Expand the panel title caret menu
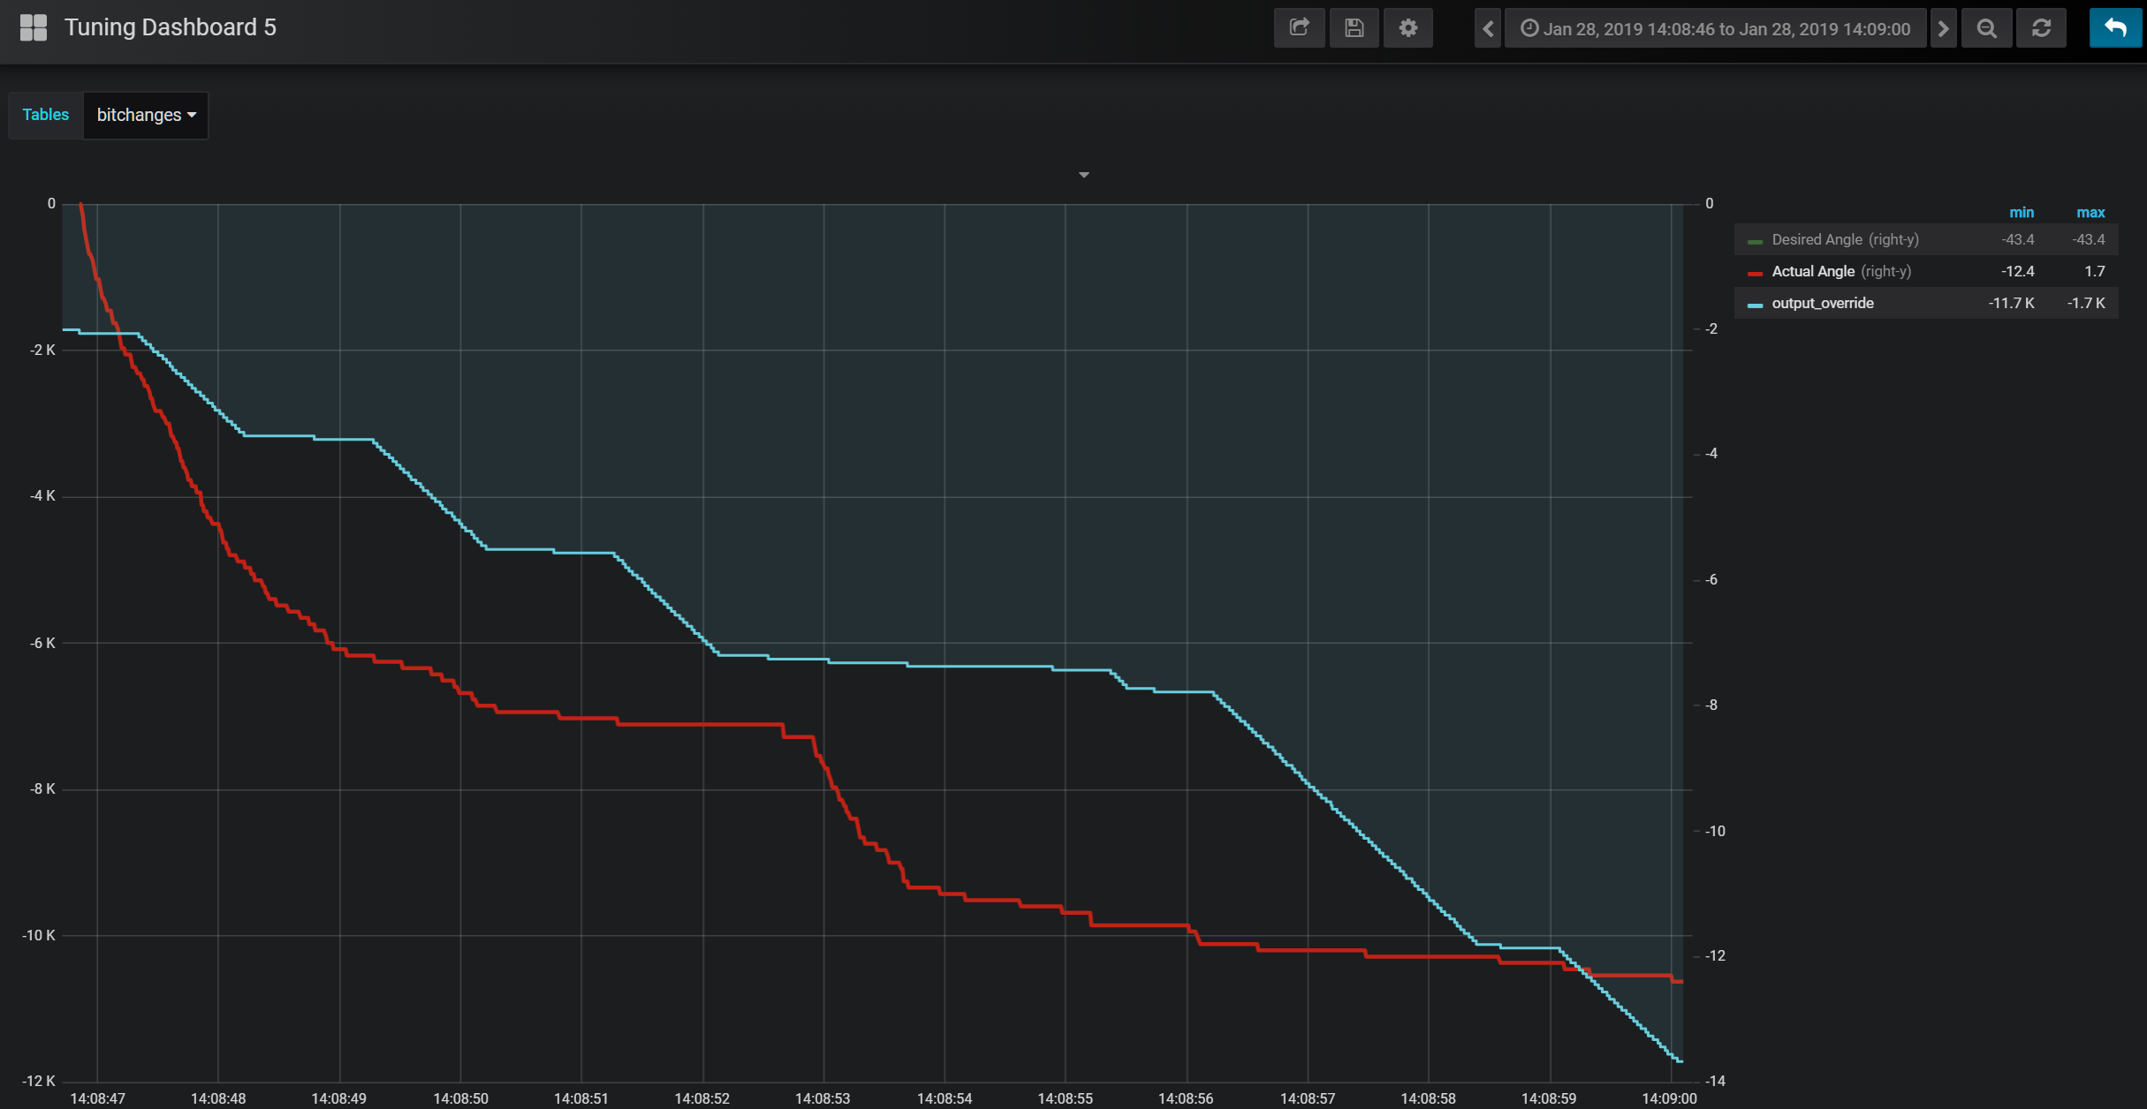Image resolution: width=2147 pixels, height=1109 pixels. [1084, 175]
